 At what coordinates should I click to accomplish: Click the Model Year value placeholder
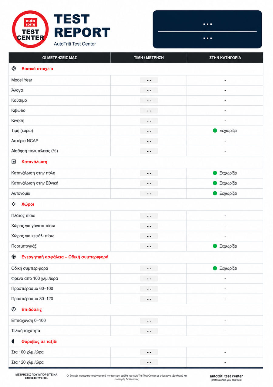[149, 80]
